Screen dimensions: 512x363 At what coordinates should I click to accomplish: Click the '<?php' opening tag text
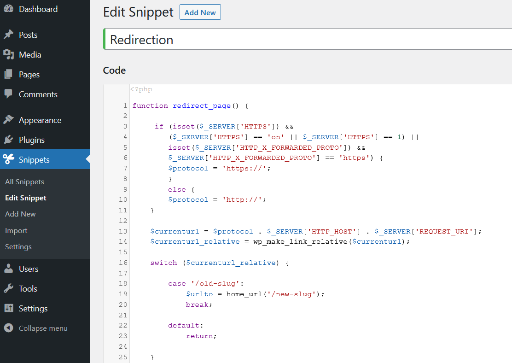pyautogui.click(x=141, y=89)
